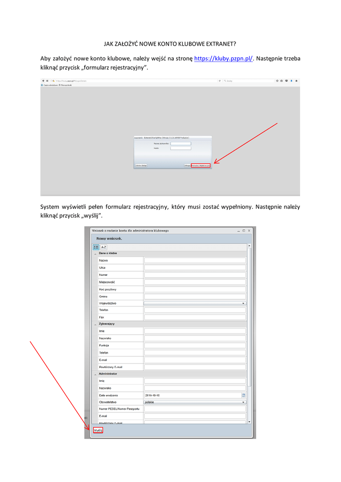Click the browser back arrow icon
Screen dimensions: 341x482
43,81
